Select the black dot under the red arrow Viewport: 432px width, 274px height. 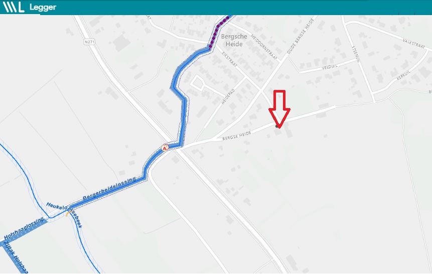tap(277, 126)
